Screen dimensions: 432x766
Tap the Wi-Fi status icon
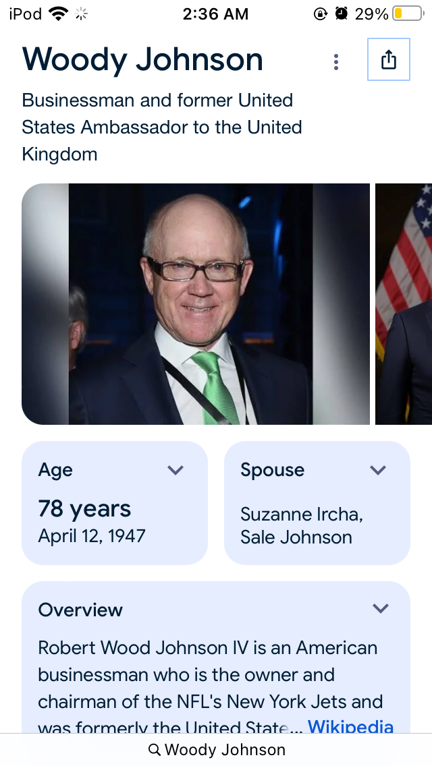[58, 13]
